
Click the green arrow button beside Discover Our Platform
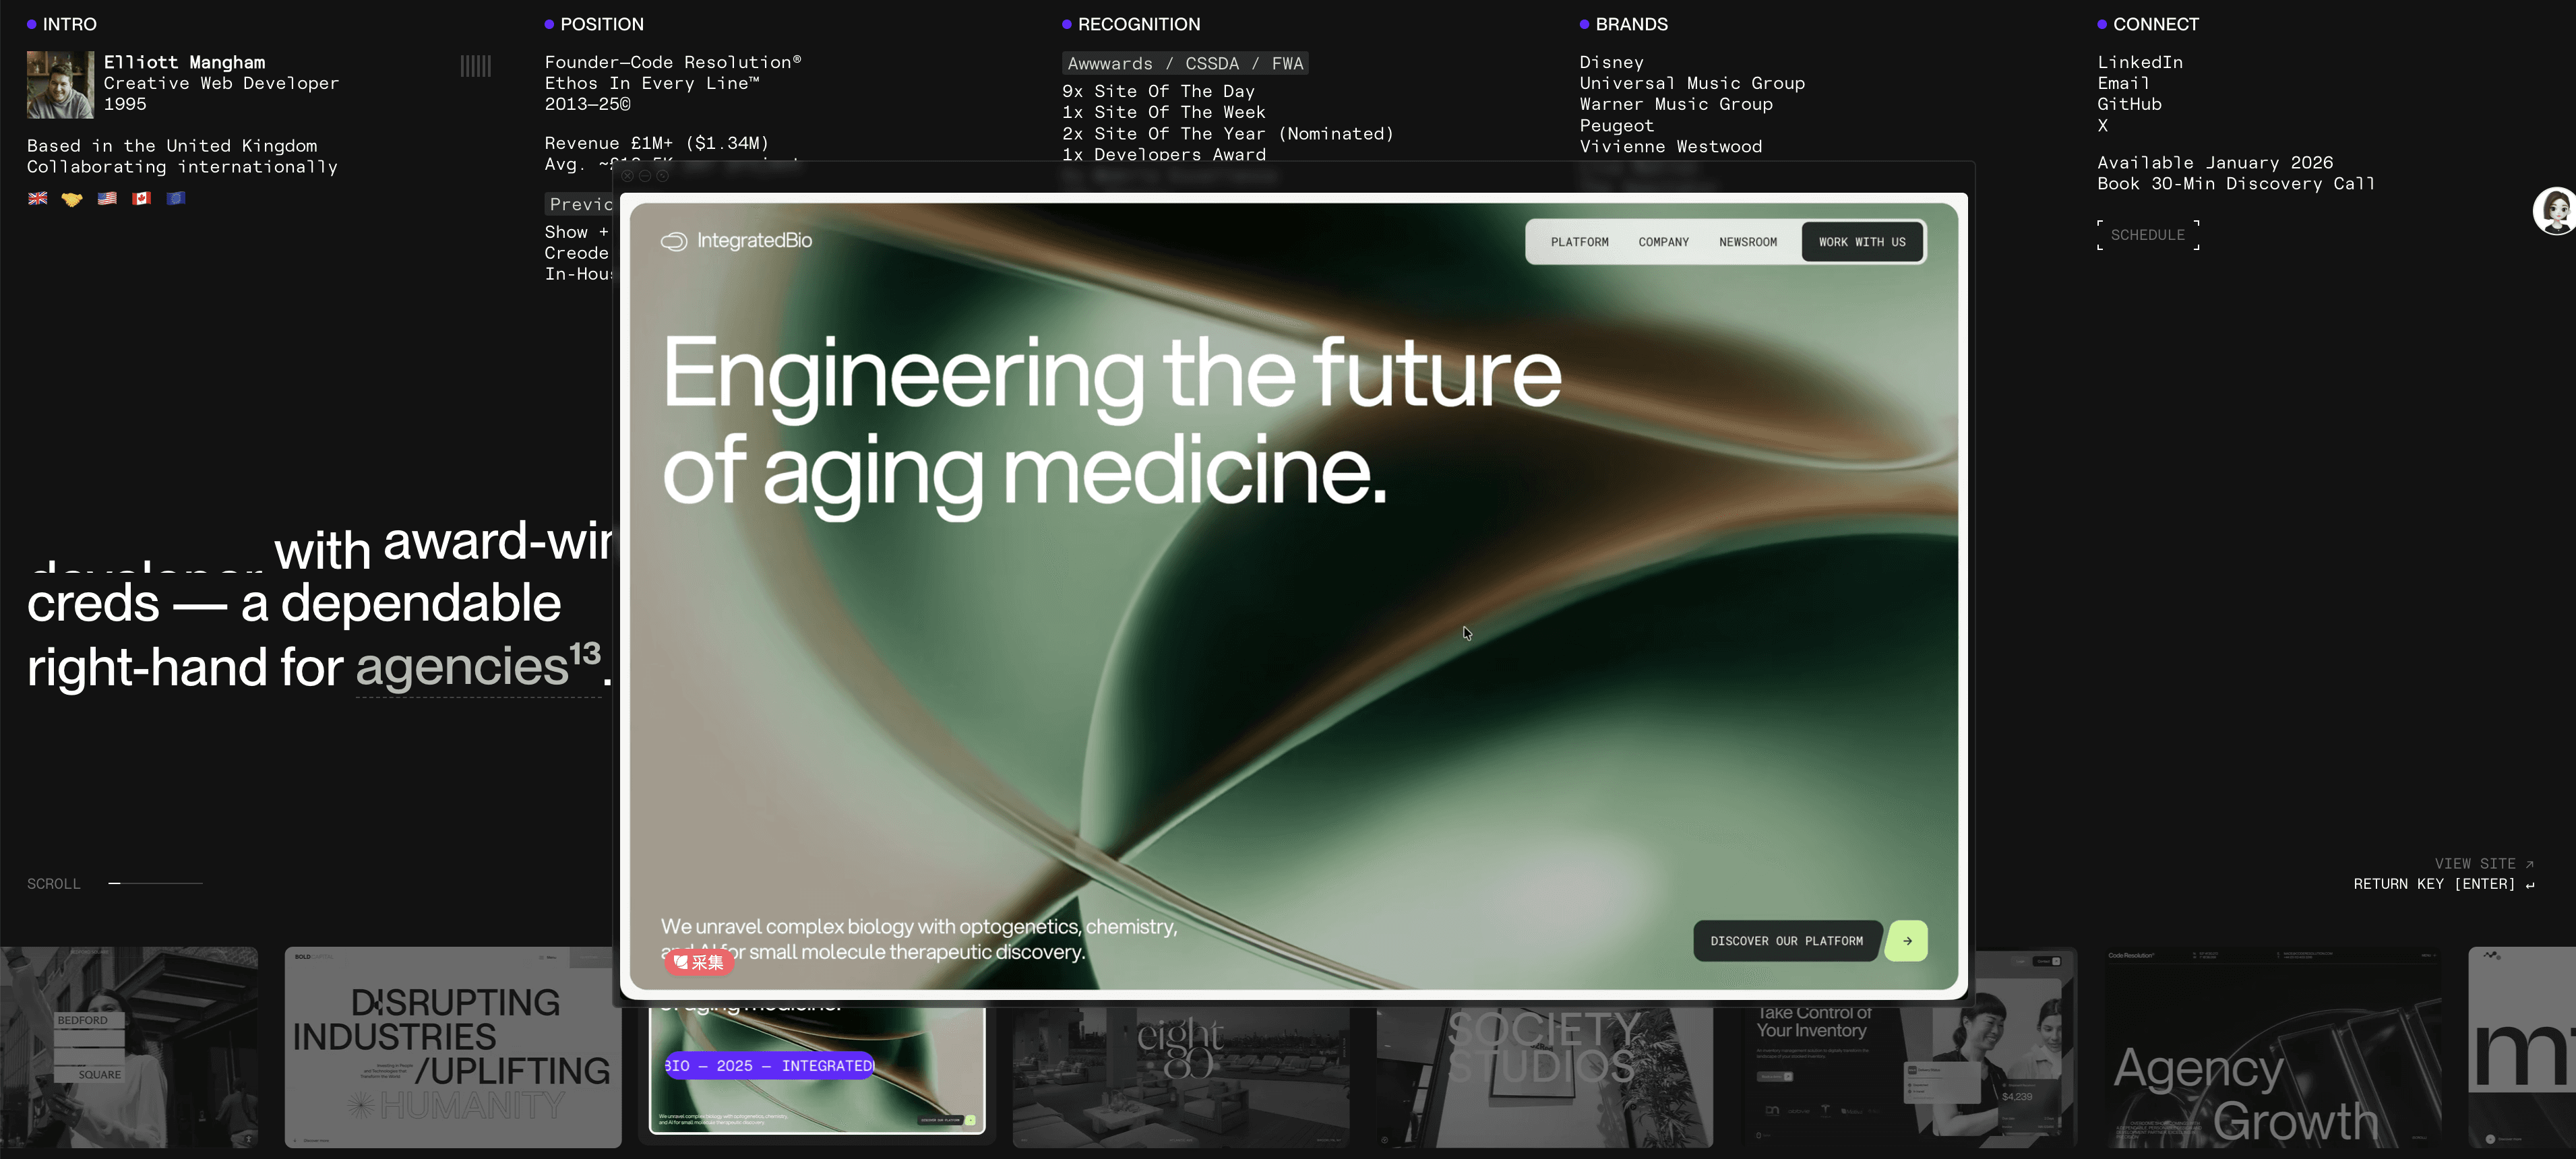click(1906, 941)
